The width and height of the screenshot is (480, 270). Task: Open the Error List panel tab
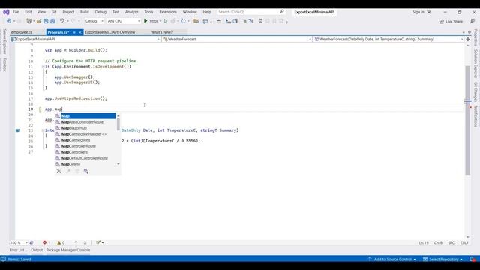tap(18, 250)
